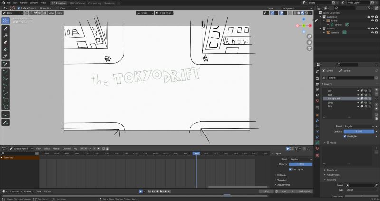Click the current frame 1482 marker

pos(196,153)
